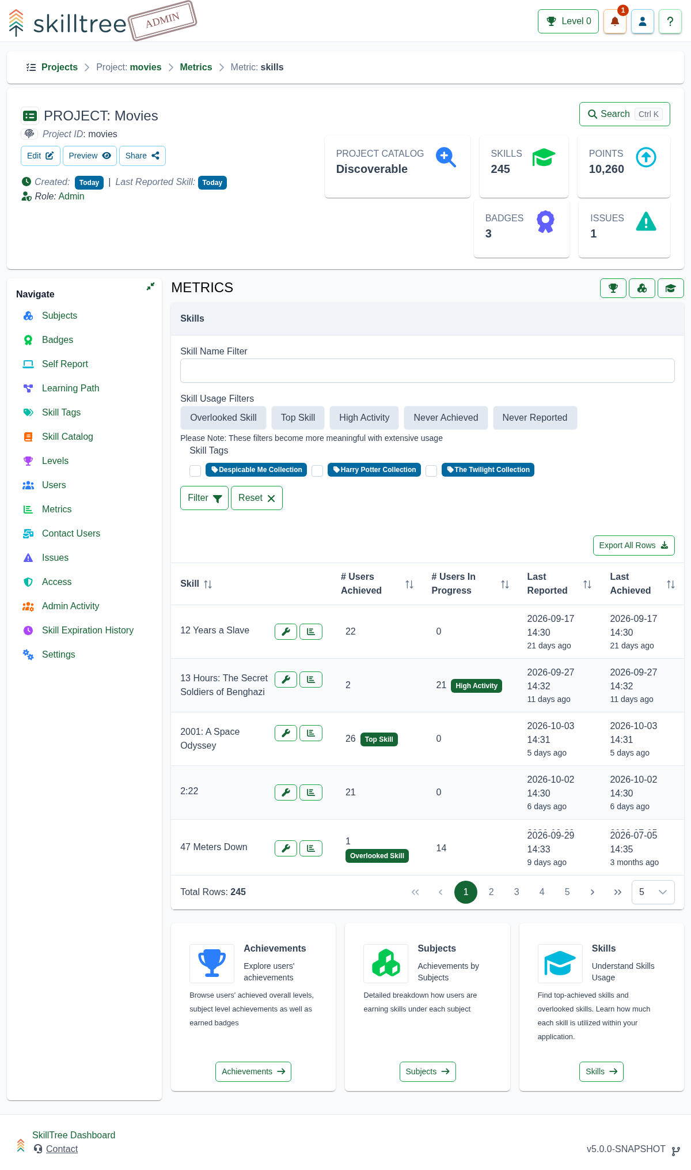Screen dimensions: 691x1170
Task: Sort by # Users In Progress column
Action: [505, 584]
